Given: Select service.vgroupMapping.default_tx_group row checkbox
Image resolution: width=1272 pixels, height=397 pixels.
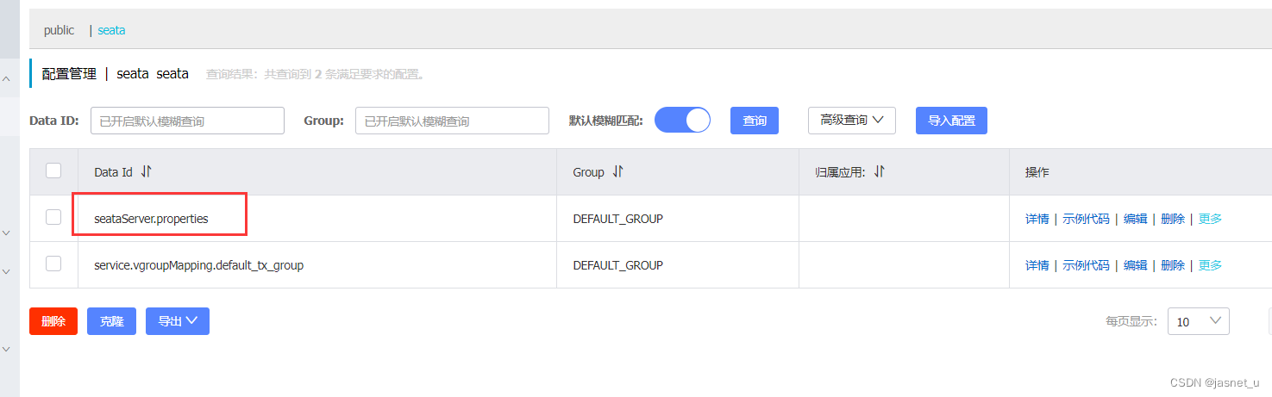Looking at the screenshot, I should [x=53, y=264].
